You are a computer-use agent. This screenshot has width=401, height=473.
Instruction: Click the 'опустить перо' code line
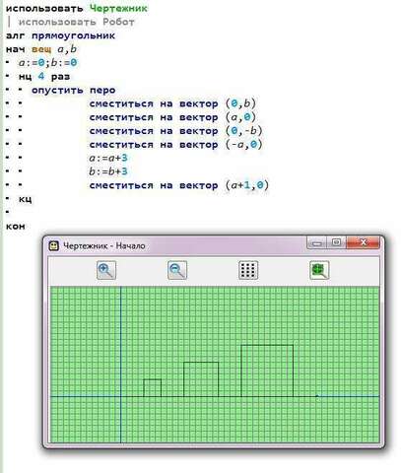(74, 91)
